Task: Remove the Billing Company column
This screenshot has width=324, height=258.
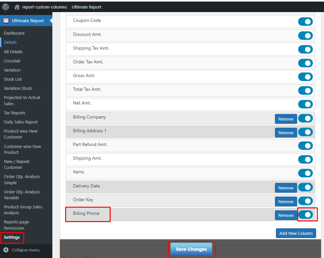Action: pyautogui.click(x=286, y=119)
